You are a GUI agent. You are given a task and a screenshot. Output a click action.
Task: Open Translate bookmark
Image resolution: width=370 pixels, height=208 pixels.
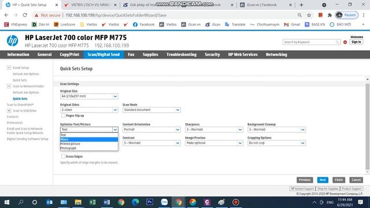tap(235, 24)
